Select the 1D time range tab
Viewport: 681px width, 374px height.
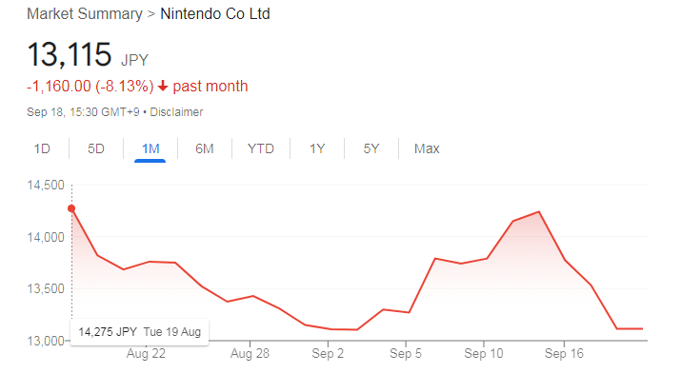pos(42,148)
